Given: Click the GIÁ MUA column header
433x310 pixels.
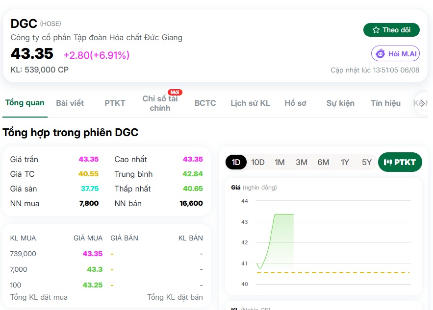Looking at the screenshot, I should [x=88, y=238].
